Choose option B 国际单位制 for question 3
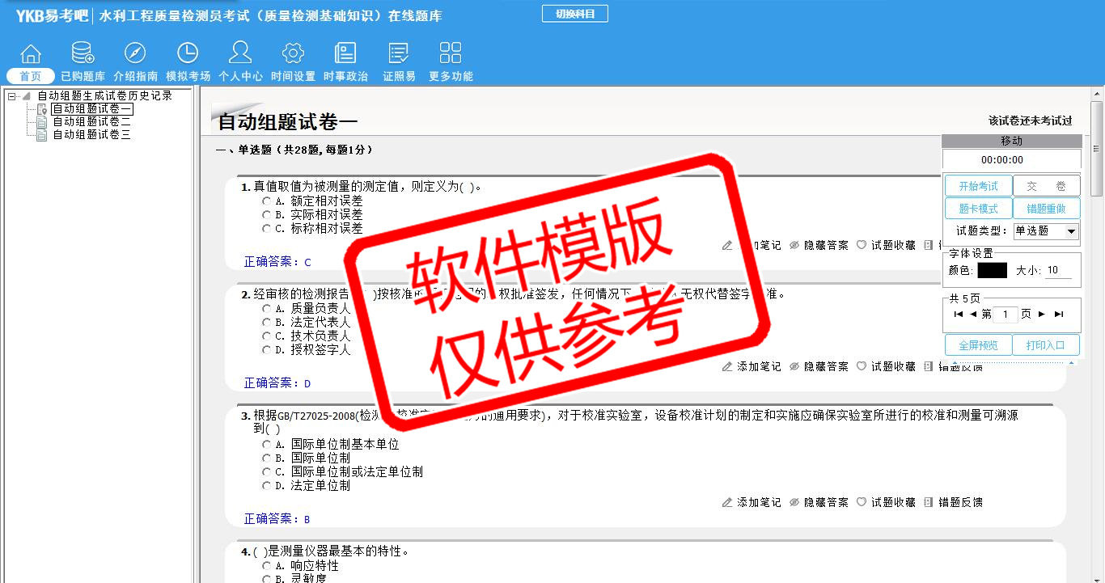This screenshot has height=583, width=1105. coord(266,458)
